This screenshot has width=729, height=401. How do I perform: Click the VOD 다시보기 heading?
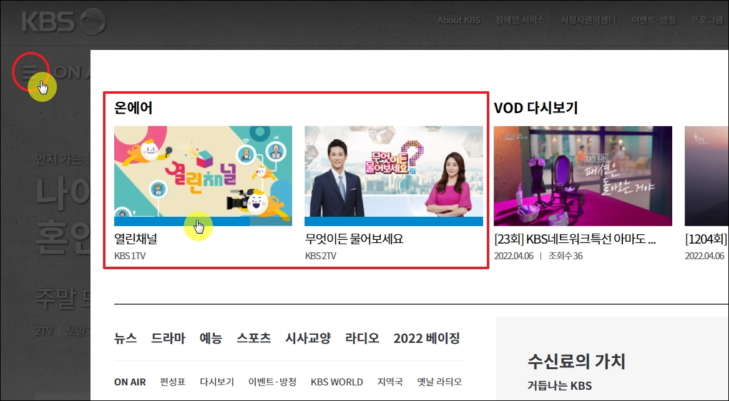pos(536,108)
